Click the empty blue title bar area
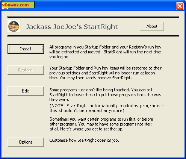This screenshot has width=186, height=159. (105, 6)
